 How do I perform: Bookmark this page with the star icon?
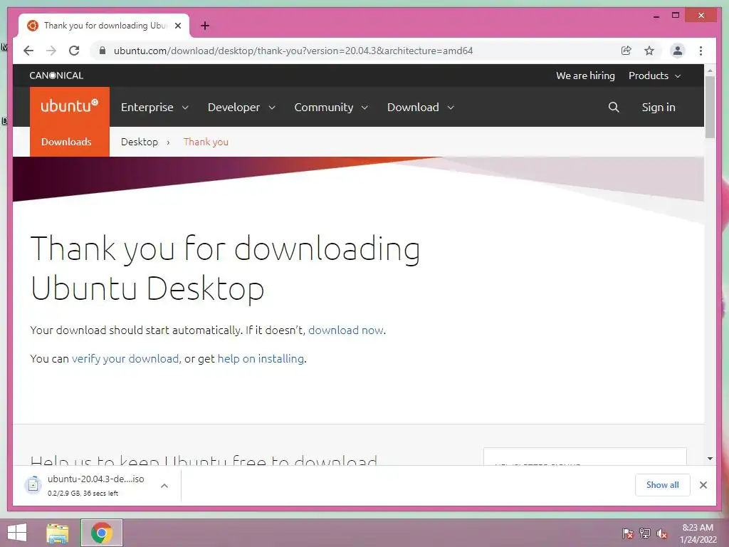tap(649, 51)
